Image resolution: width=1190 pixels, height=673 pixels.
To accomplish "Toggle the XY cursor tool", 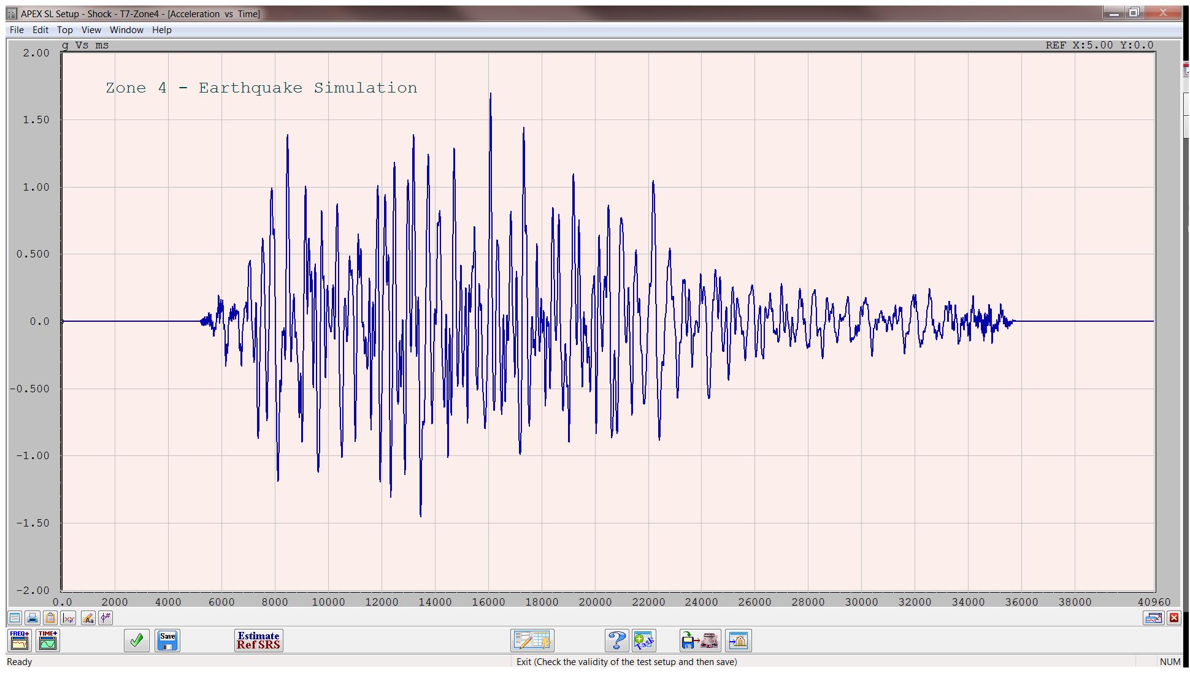I will tap(69, 618).
